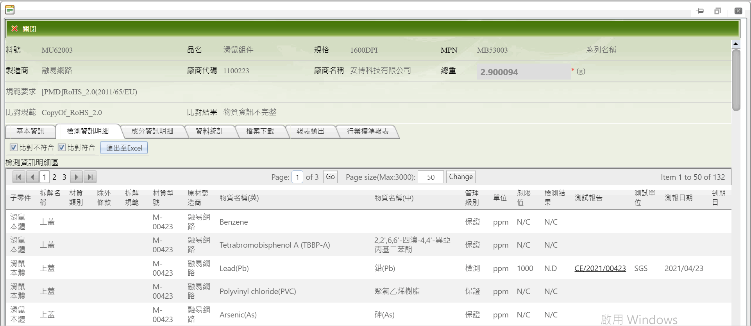Screen dimensions: 751x326
Task: Click the Page number input field
Action: (297, 177)
